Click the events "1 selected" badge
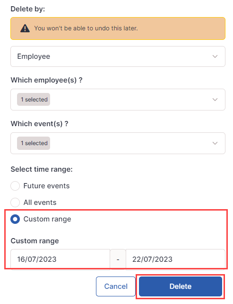 [x=34, y=143]
